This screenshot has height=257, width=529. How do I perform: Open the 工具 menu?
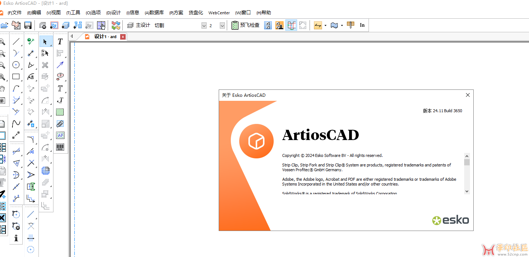point(73,12)
